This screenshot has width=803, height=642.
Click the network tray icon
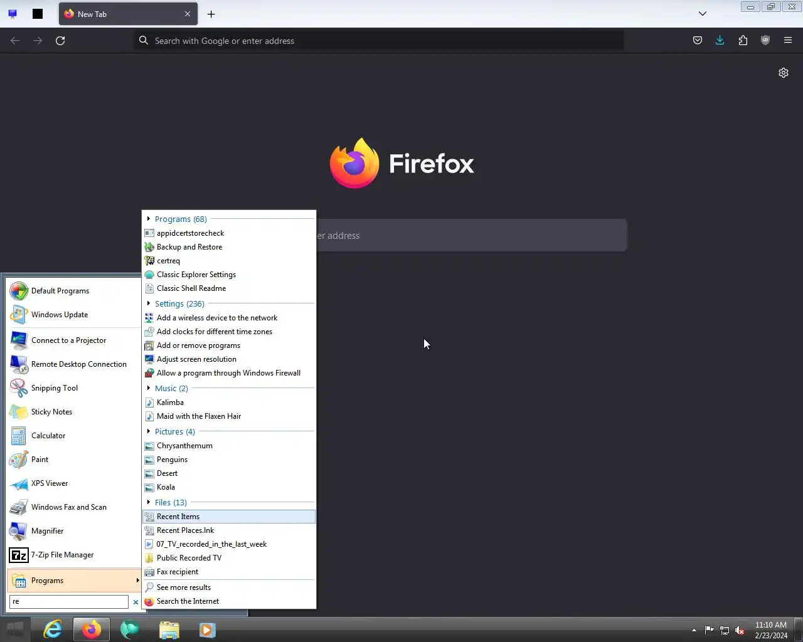coord(725,630)
